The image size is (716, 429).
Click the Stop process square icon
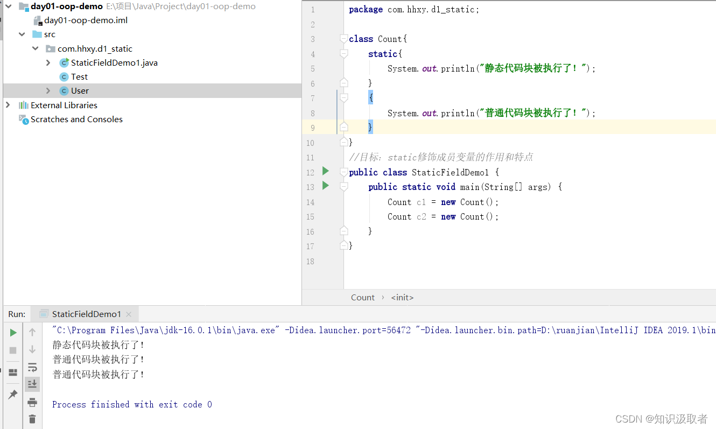pyautogui.click(x=13, y=350)
